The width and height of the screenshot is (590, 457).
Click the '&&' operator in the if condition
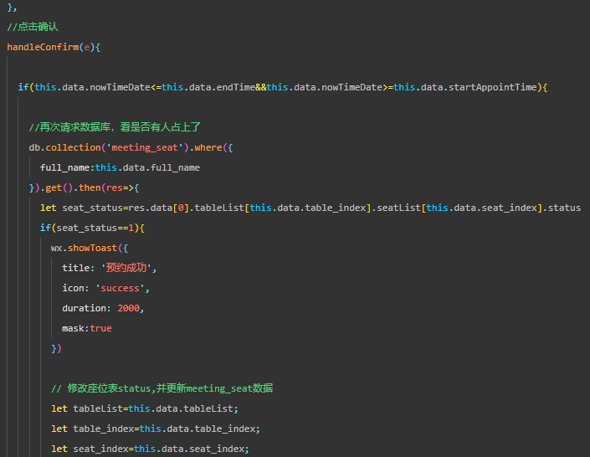(x=261, y=87)
